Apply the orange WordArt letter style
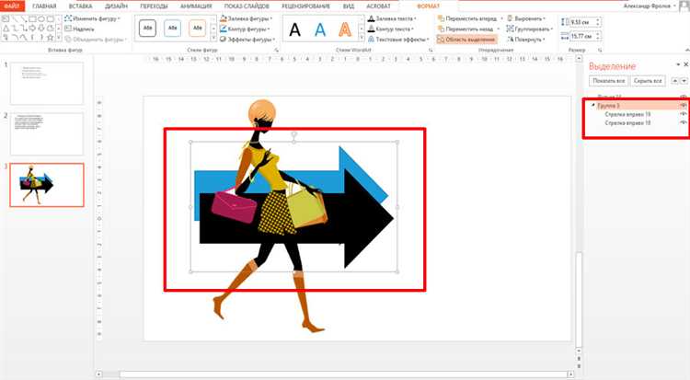Screen dimensions: 690x380 [345, 29]
